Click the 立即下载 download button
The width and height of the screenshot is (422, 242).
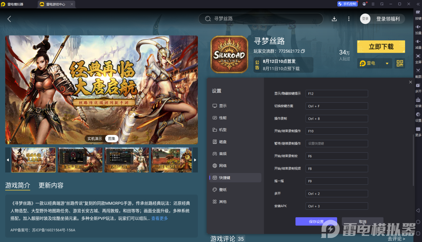click(x=381, y=47)
